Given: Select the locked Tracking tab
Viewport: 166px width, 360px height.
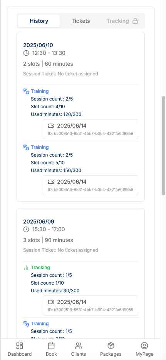Looking at the screenshot, I should tap(122, 21).
